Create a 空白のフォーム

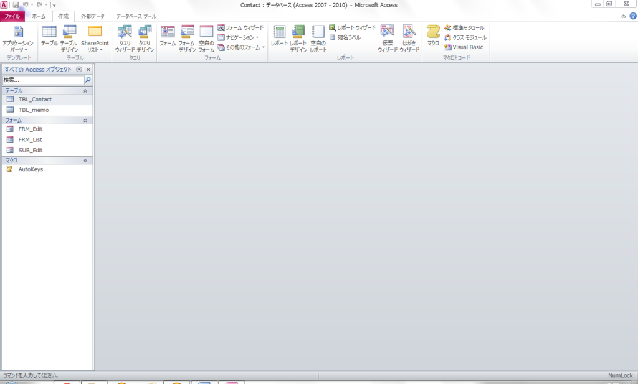point(206,39)
